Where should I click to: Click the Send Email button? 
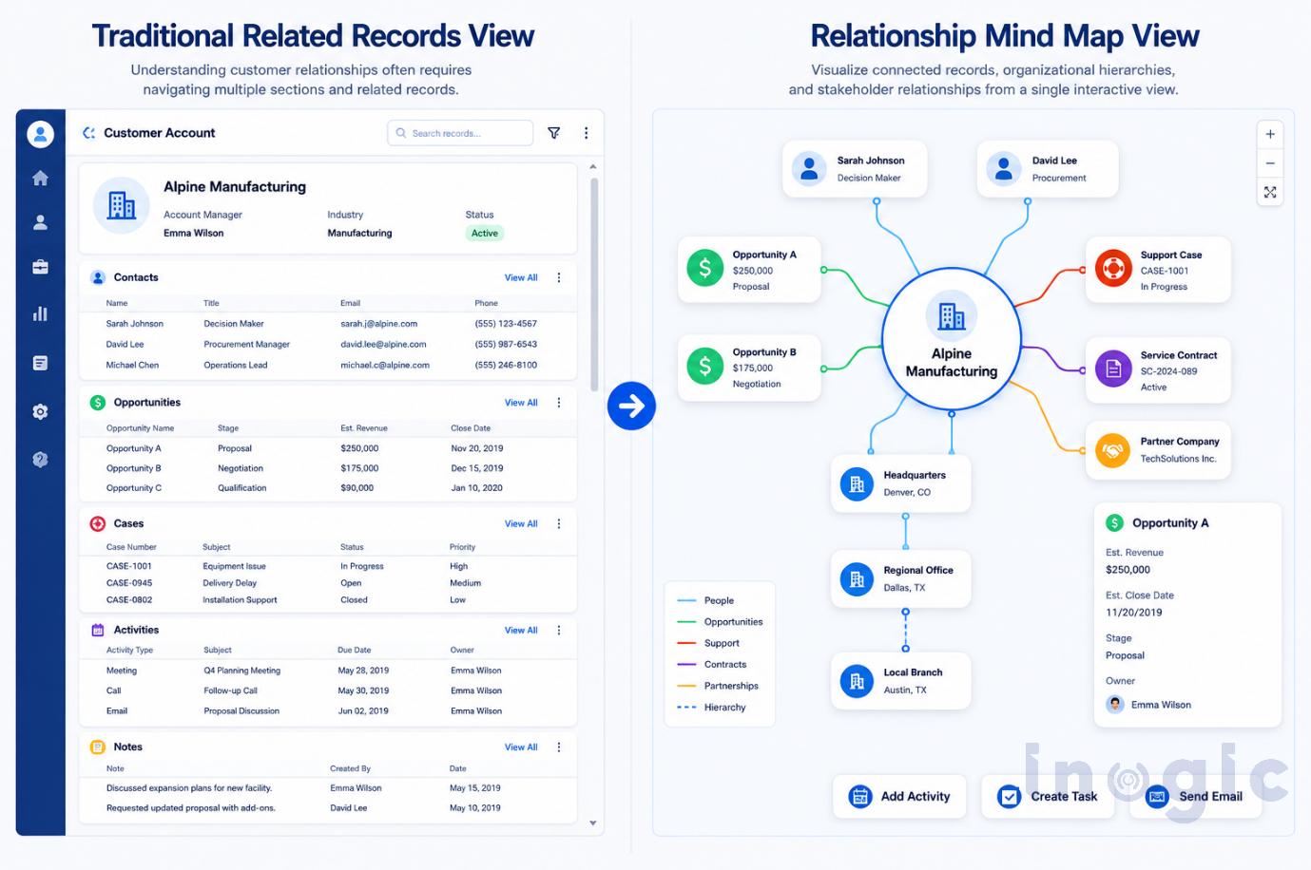coord(1196,796)
